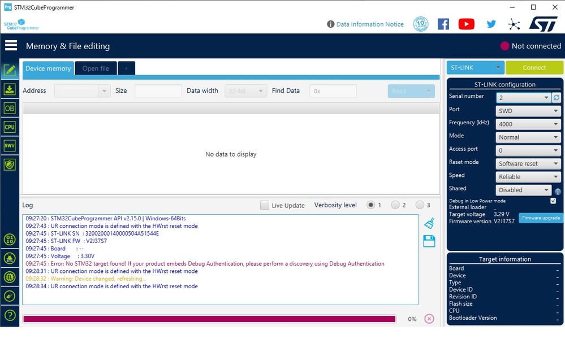
Task: Click the 'Warning: Device changed, refreshing' log line
Action: pyautogui.click(x=86, y=279)
